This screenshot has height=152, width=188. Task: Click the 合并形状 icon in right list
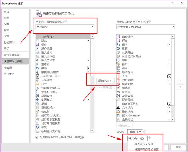pos(118,119)
